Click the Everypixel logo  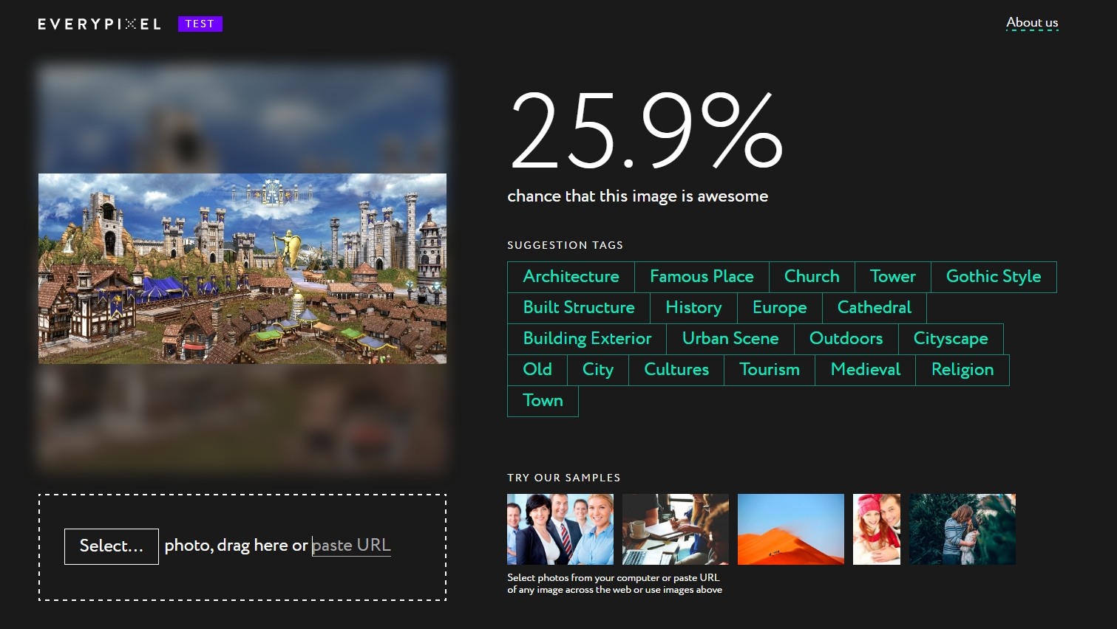coord(99,24)
